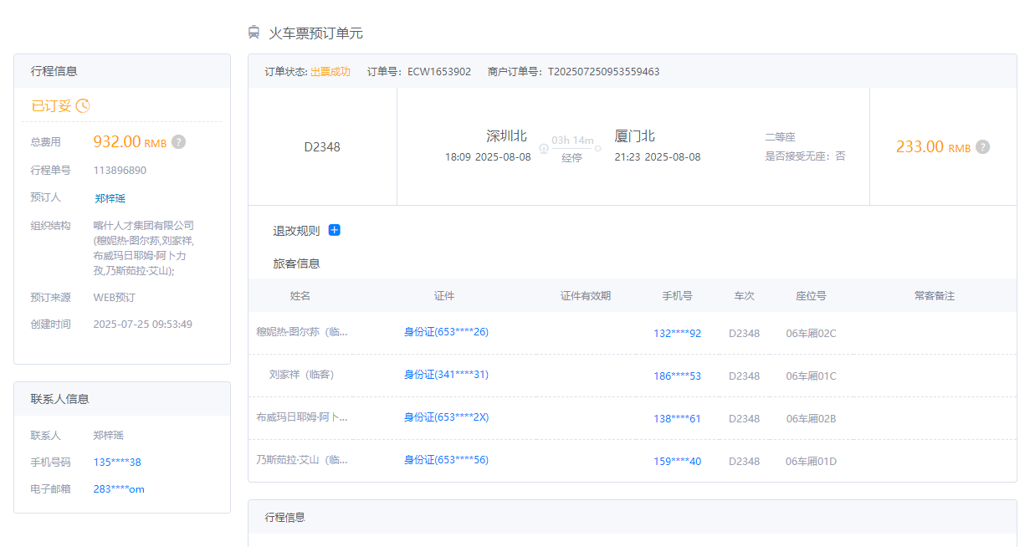Click help icon beside 932.00 RMB total
The height and width of the screenshot is (547, 1030).
click(178, 142)
